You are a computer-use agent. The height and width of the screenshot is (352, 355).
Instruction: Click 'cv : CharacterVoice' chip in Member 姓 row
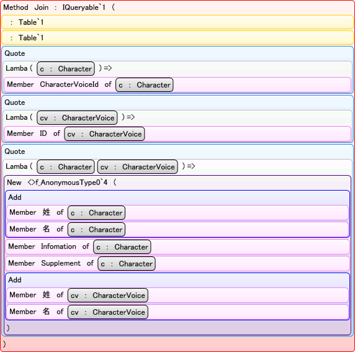tap(108, 295)
